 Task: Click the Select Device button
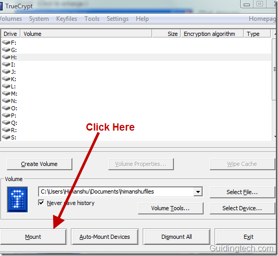pos(242,208)
